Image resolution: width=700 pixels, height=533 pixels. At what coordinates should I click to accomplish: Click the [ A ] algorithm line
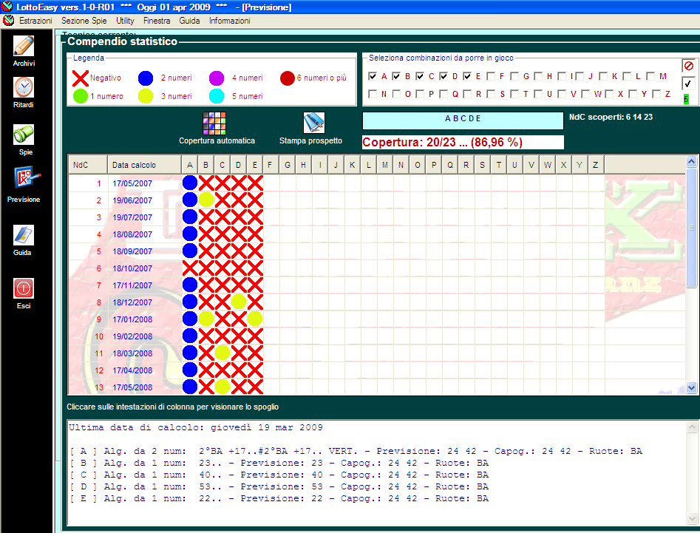coord(356,451)
